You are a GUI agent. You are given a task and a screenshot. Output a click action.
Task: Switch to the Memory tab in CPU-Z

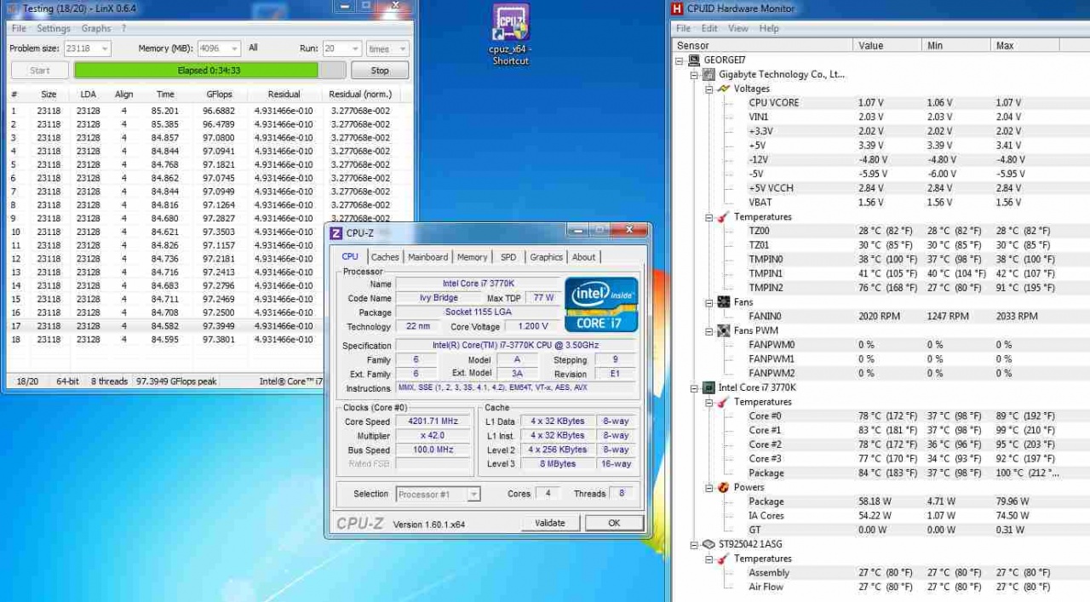pos(472,257)
